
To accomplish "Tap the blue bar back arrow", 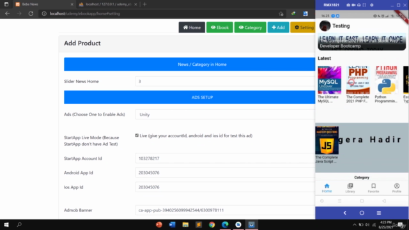I will tap(345, 213).
